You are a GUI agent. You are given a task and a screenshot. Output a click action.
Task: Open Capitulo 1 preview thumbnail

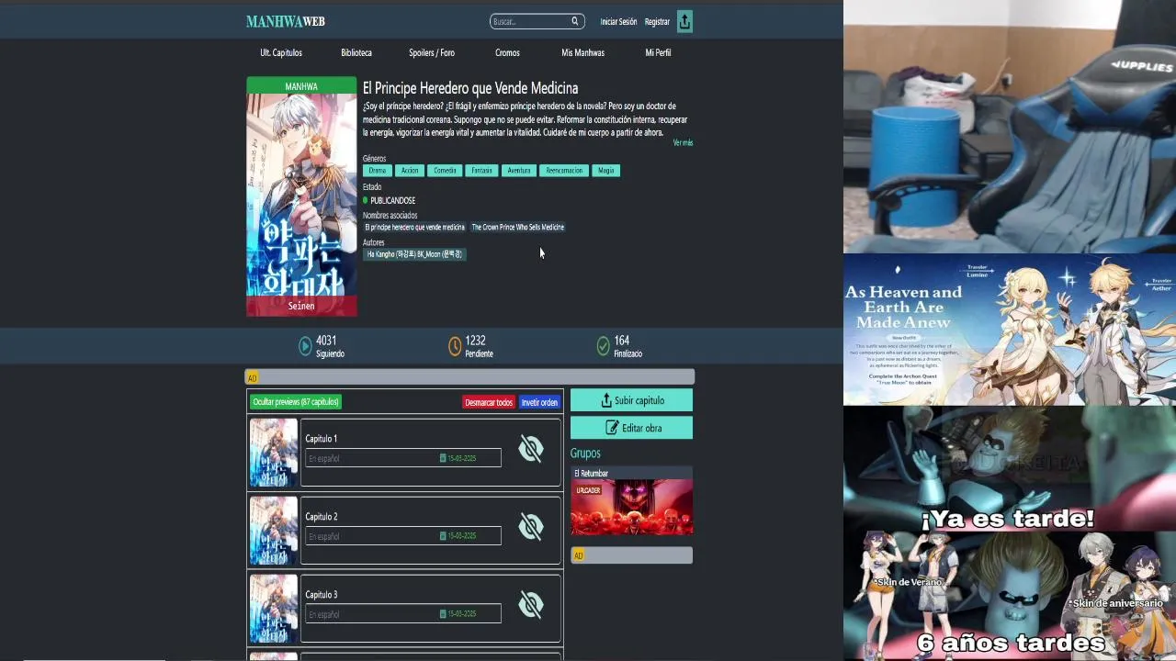coord(274,453)
